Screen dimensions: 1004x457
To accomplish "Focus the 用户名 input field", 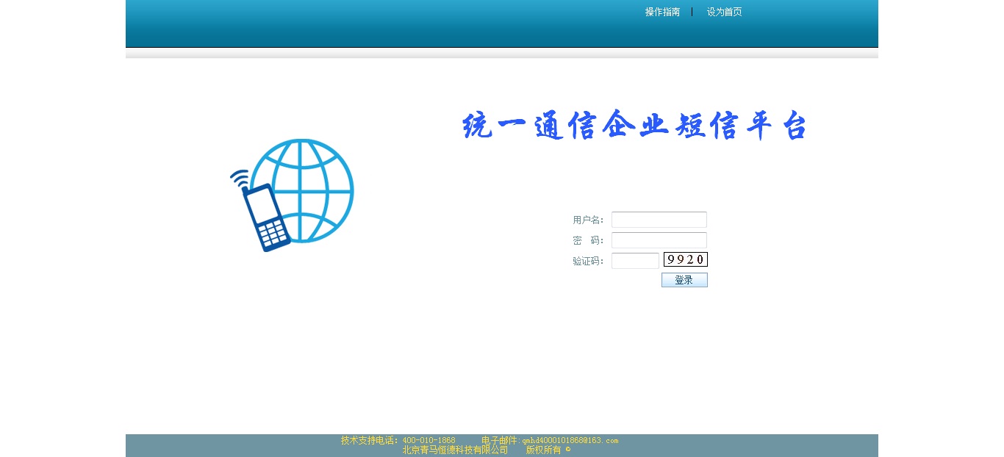I will (x=659, y=220).
